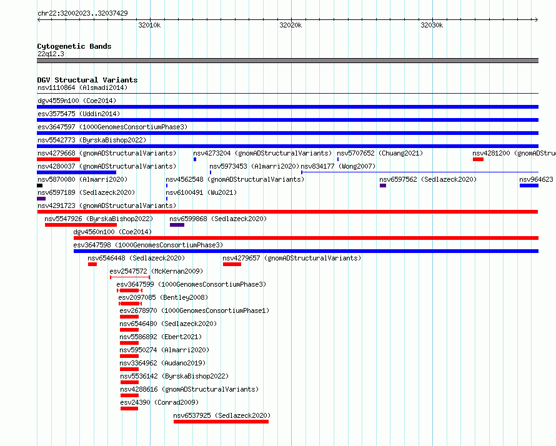Viewport: 556px width, 446px height.
Task: Select the red nsv4279657 variant bar
Action: [232, 264]
